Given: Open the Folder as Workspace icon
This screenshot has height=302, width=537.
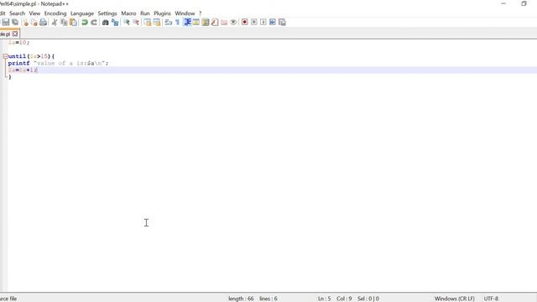Looking at the screenshot, I should coord(224,23).
